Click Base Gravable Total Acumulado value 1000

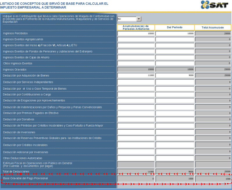[213, 179]
